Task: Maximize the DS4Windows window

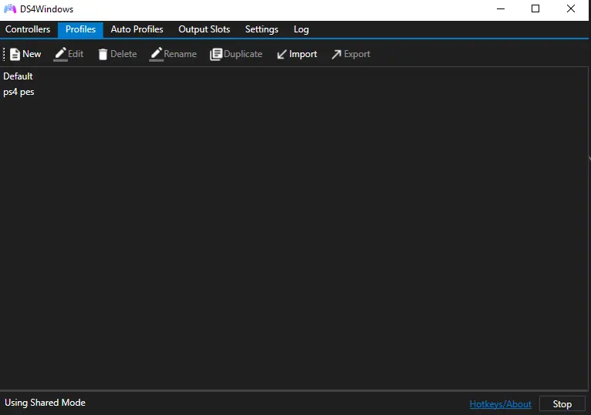Action: point(535,8)
